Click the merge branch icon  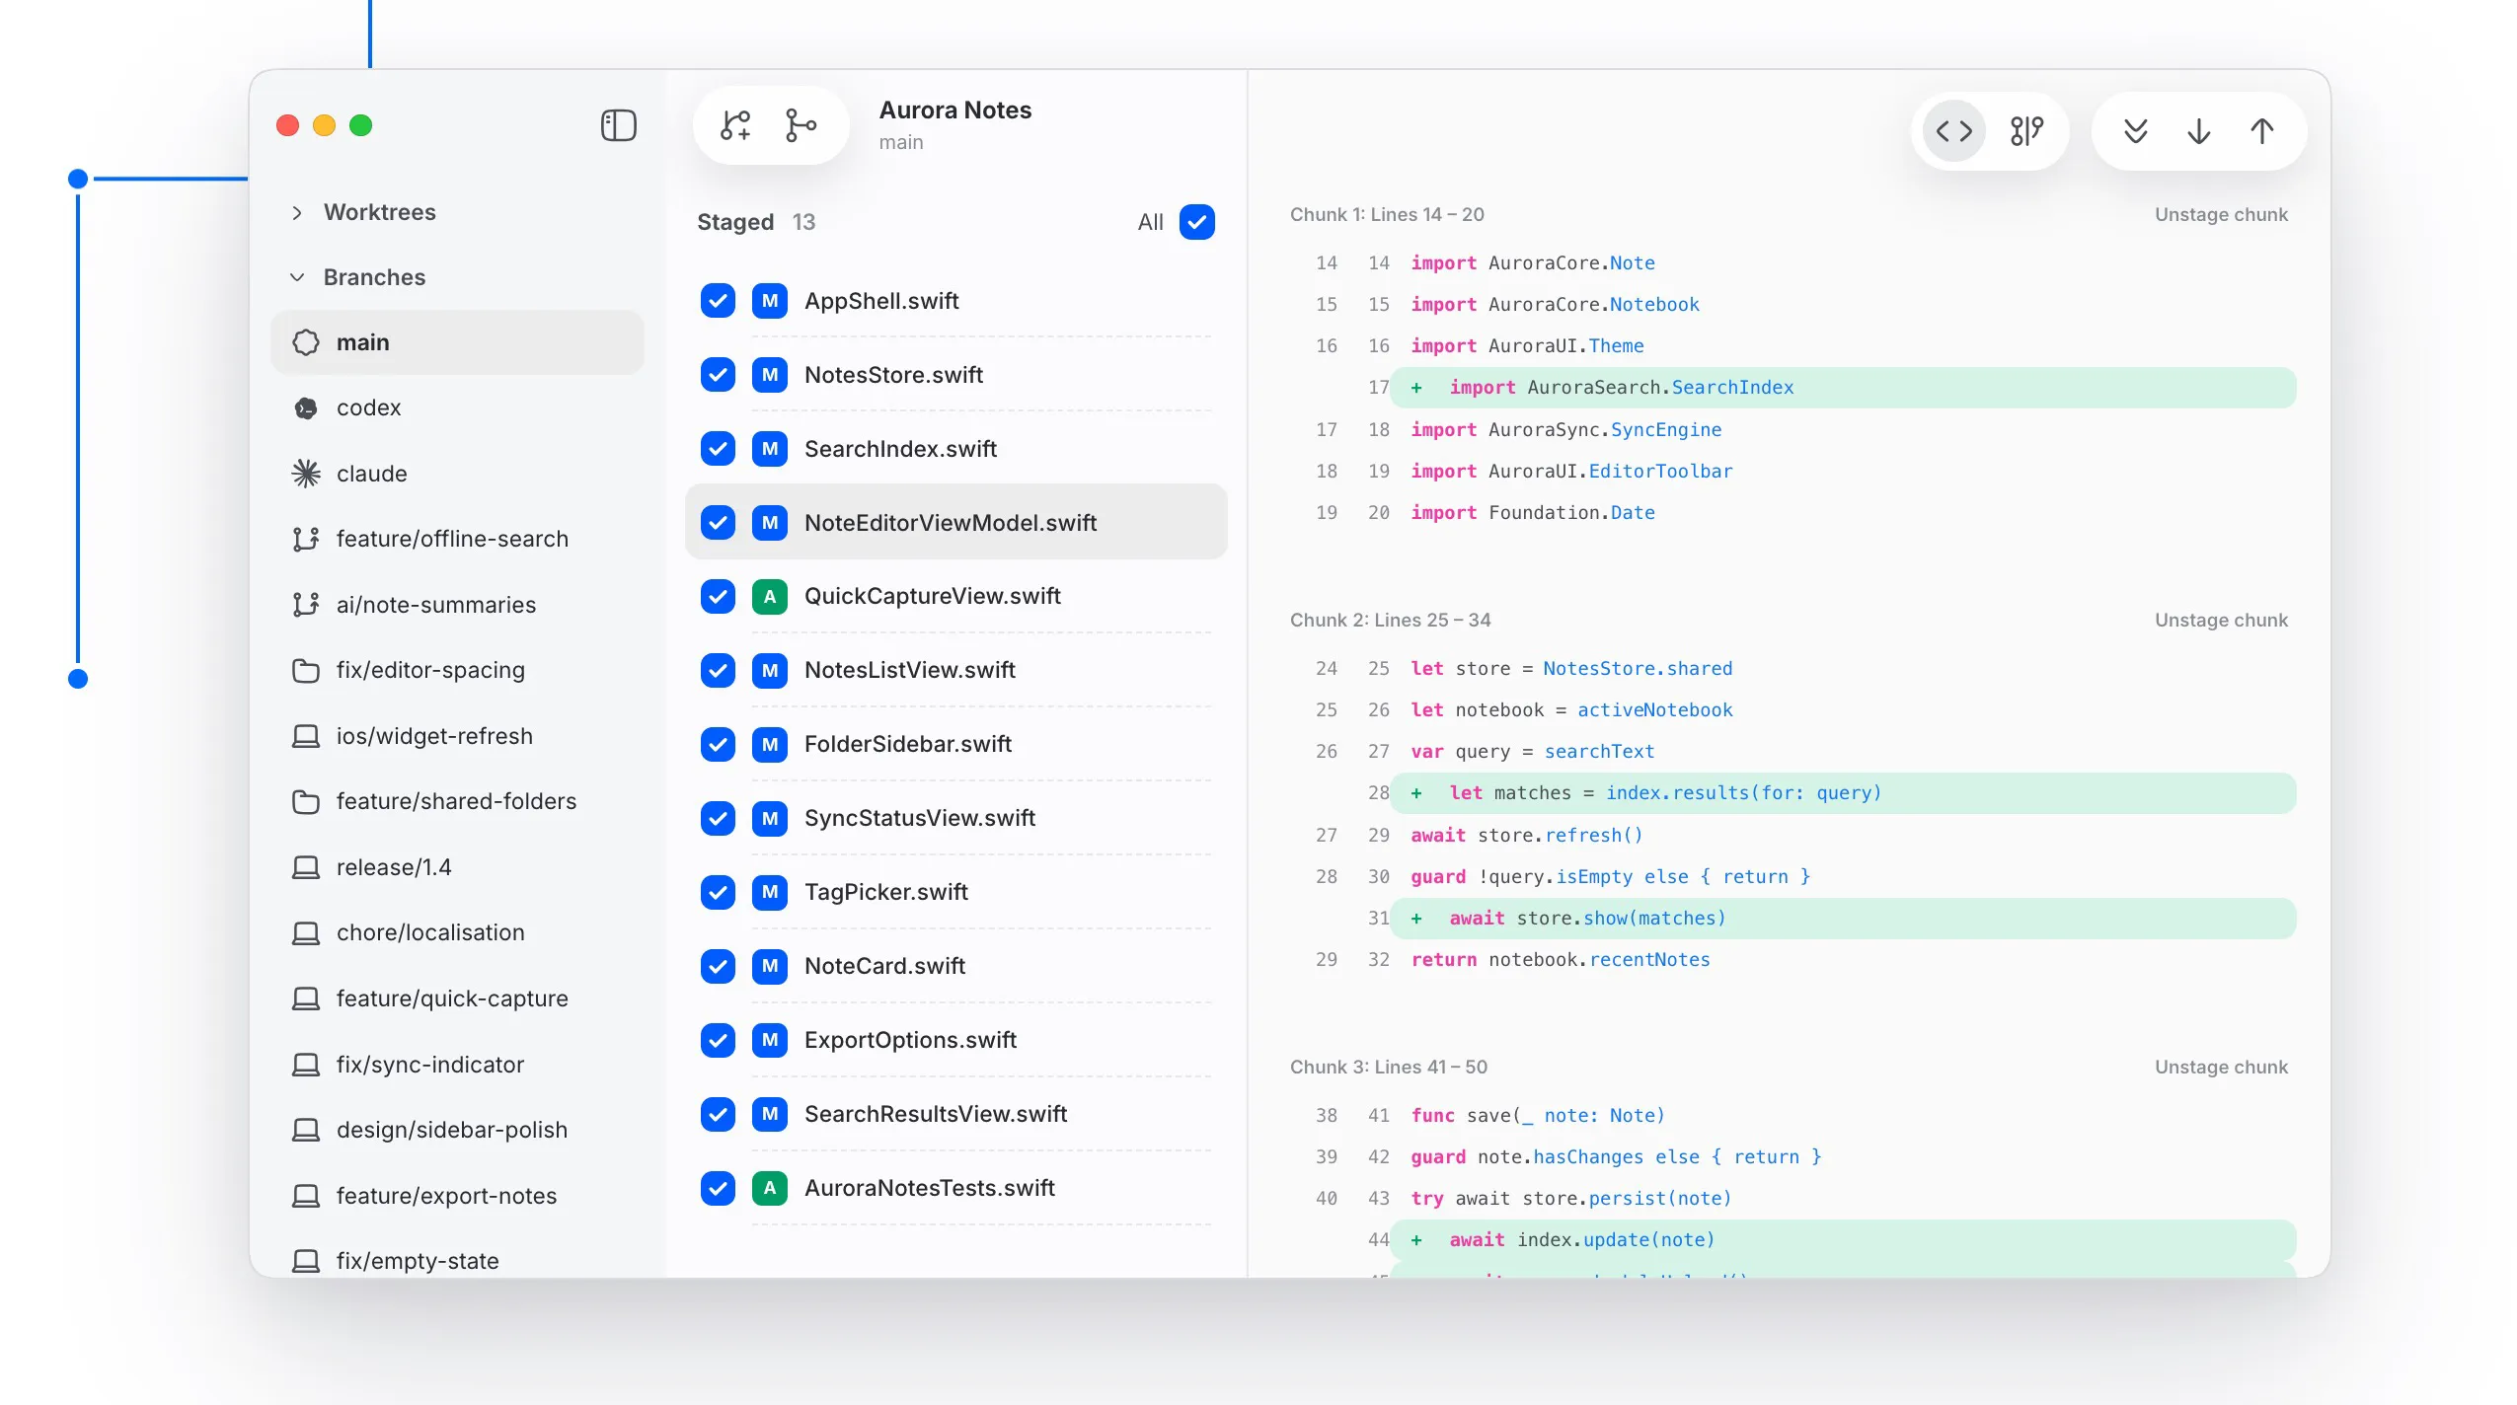point(801,125)
